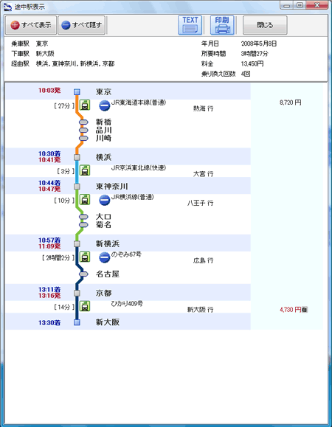The height and width of the screenshot is (427, 332).
Task: Click the JR東海道本線(普通) line label
Action: click(139, 103)
